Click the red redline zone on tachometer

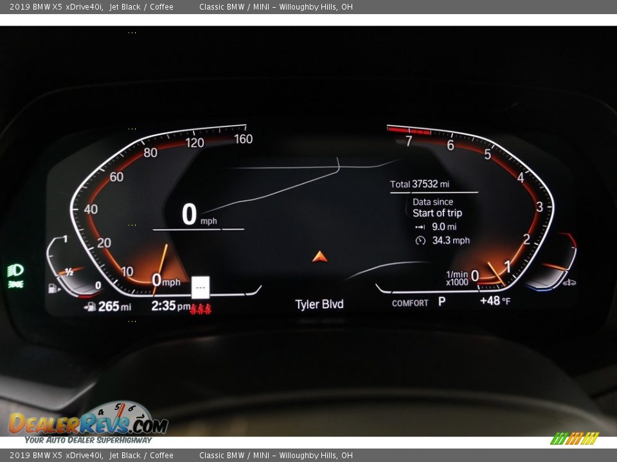point(409,130)
